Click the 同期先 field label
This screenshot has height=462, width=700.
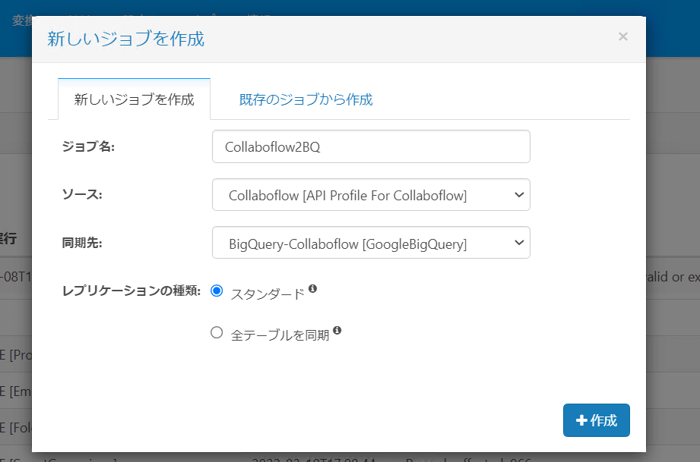pyautogui.click(x=82, y=243)
